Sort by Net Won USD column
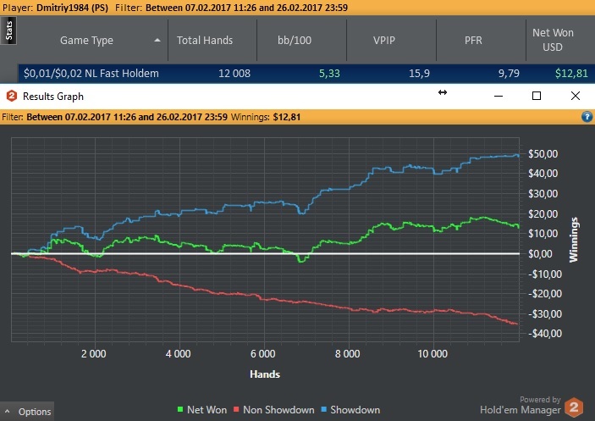 coord(553,40)
